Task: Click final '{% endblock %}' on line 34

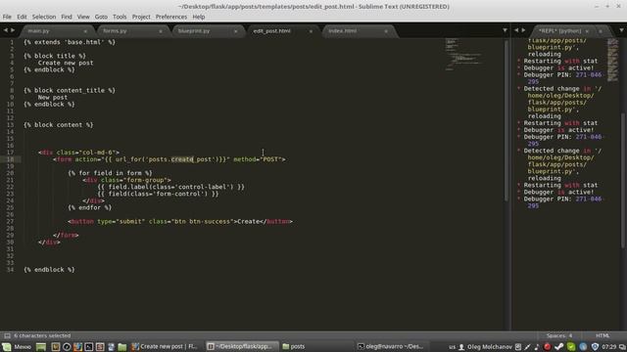Action: [x=49, y=270]
